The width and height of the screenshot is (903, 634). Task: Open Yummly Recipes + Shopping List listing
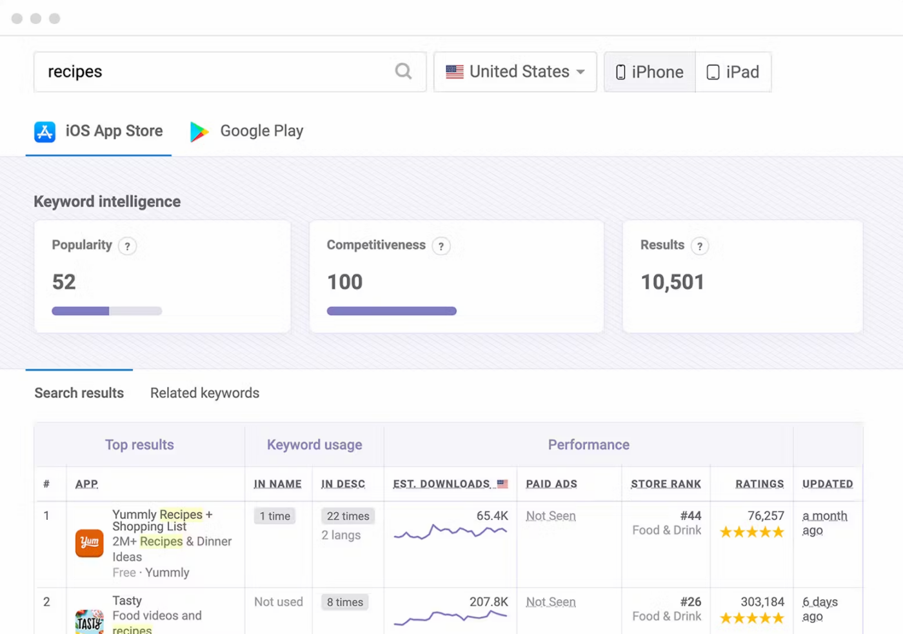[163, 520]
